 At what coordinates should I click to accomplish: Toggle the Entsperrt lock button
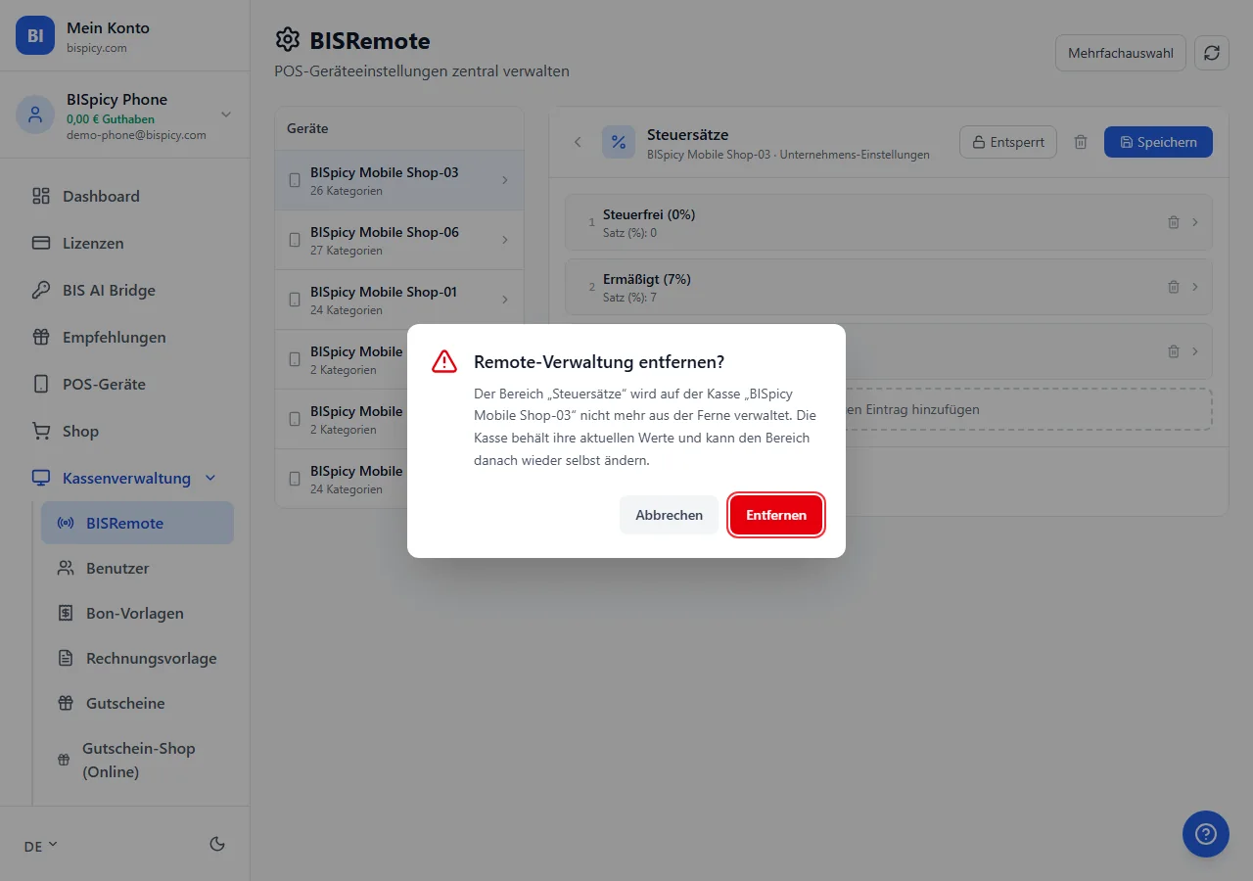1007,142
